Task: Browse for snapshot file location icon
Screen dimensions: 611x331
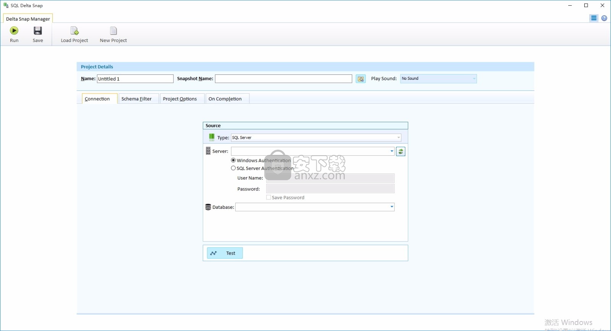Action: [x=360, y=79]
